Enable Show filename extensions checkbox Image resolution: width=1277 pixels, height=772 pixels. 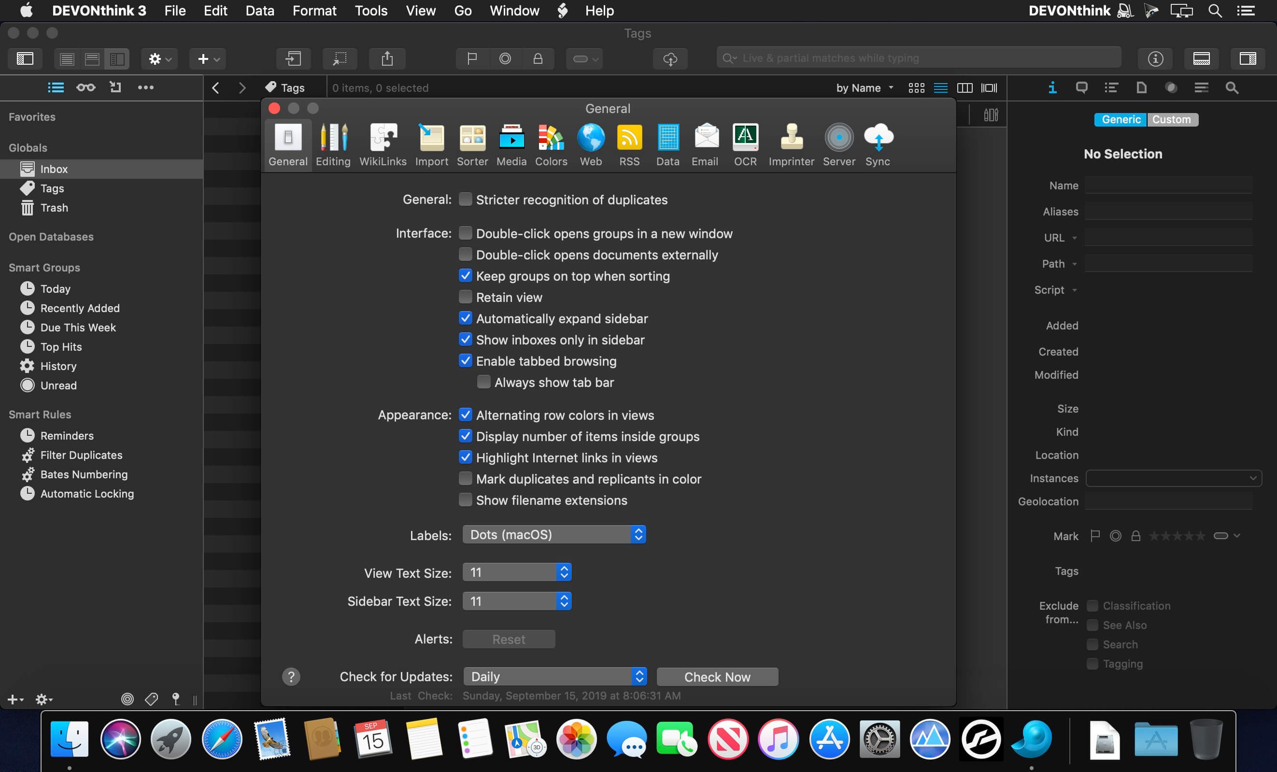coord(465,500)
